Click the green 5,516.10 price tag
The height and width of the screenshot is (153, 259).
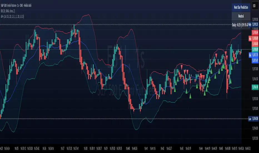pyautogui.click(x=255, y=87)
